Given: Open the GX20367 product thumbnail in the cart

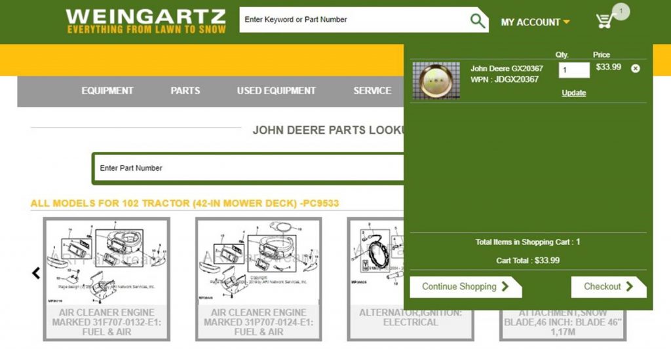Looking at the screenshot, I should coord(436,81).
